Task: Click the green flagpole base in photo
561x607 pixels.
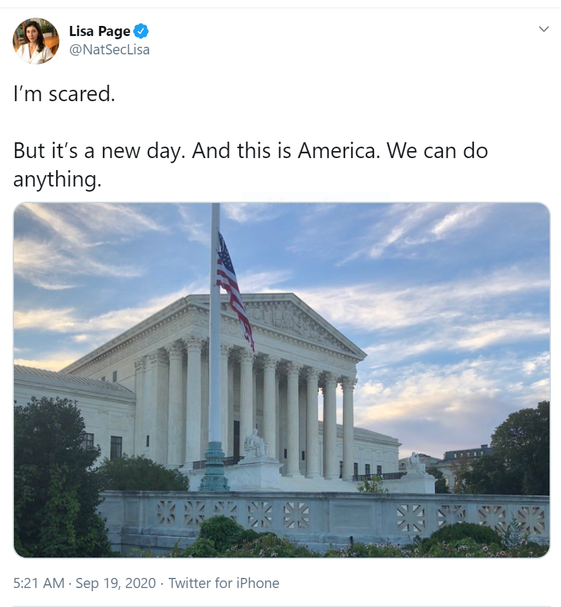Action: 215,468
